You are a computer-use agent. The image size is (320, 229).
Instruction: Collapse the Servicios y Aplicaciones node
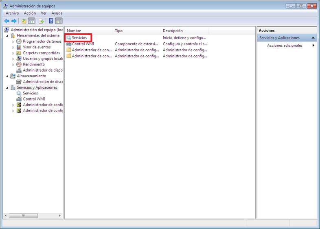(x=7, y=88)
